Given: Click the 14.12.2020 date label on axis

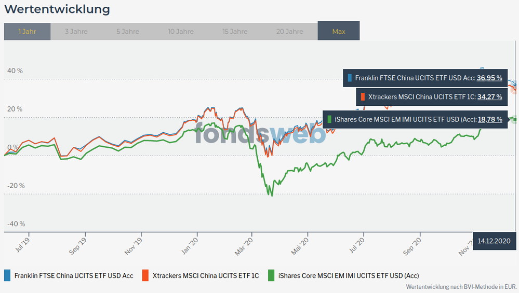Looking at the screenshot, I should 495,241.
